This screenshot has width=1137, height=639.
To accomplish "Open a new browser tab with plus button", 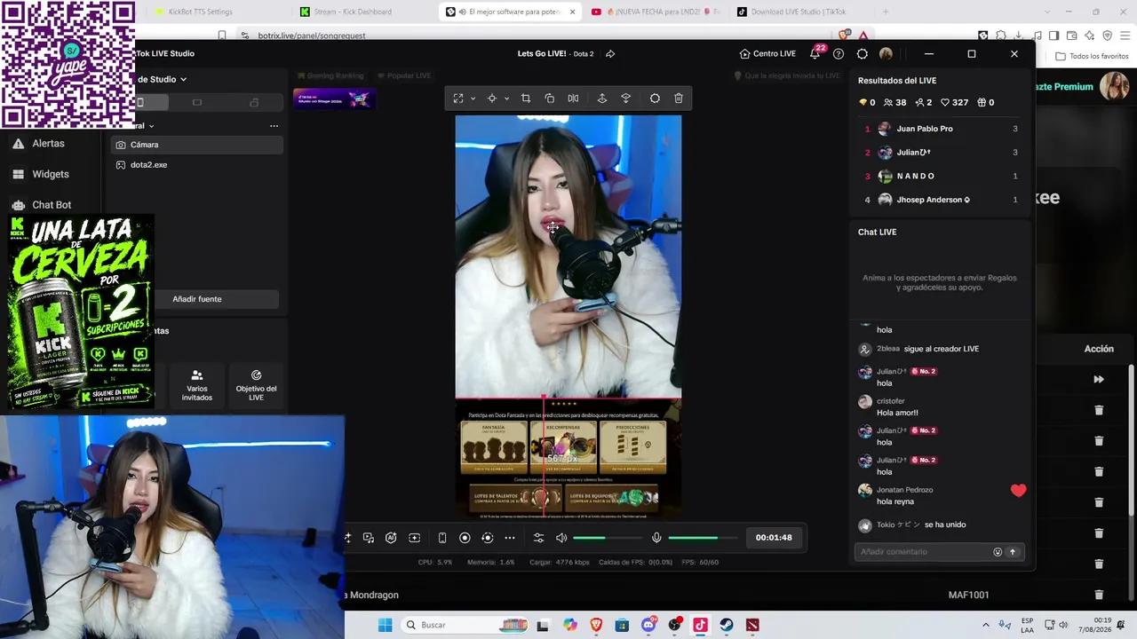I will pos(885,12).
